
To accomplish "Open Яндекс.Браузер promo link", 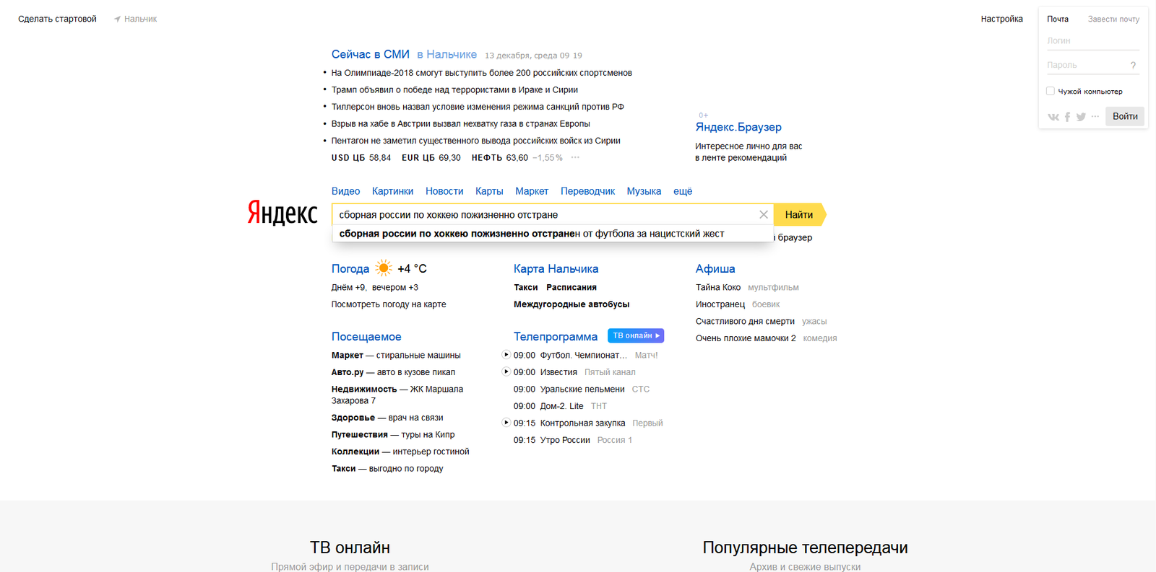I will [738, 127].
